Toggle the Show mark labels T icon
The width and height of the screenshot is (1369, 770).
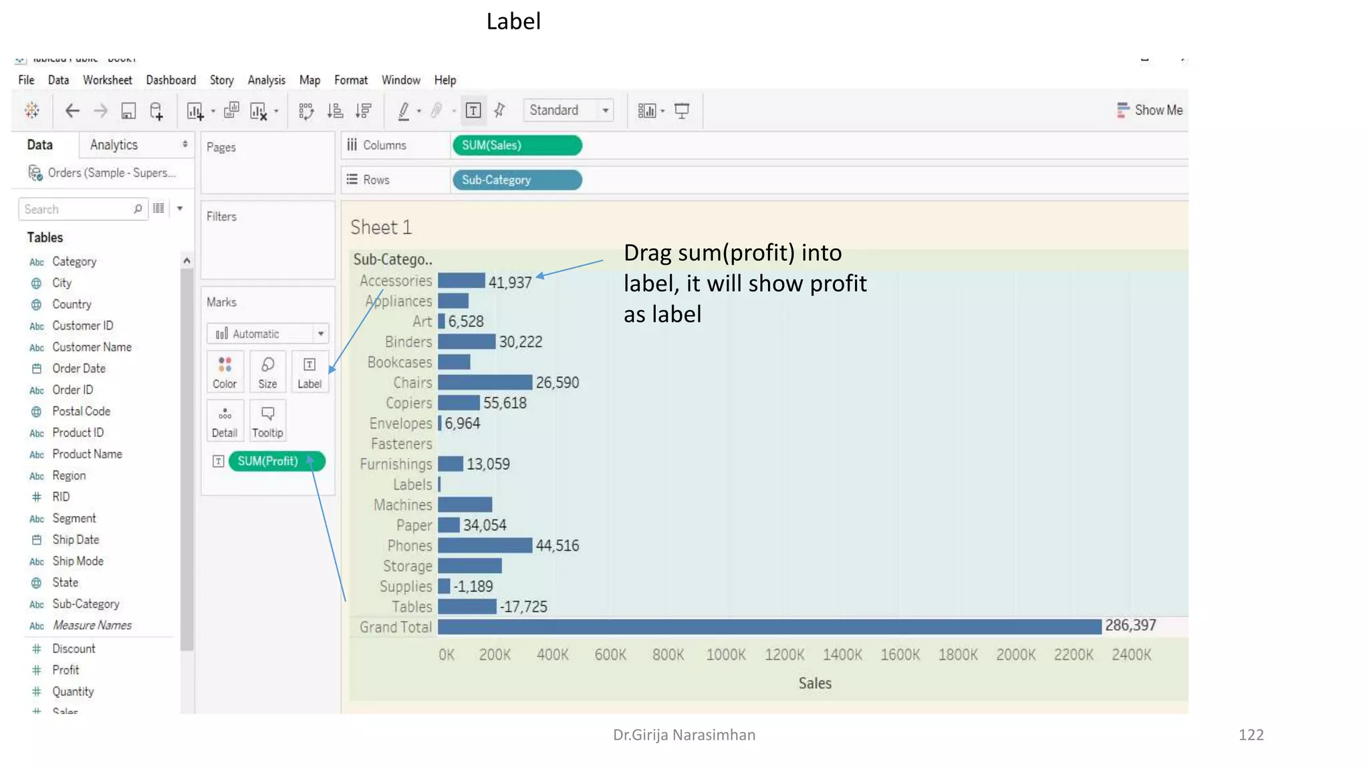pos(473,110)
